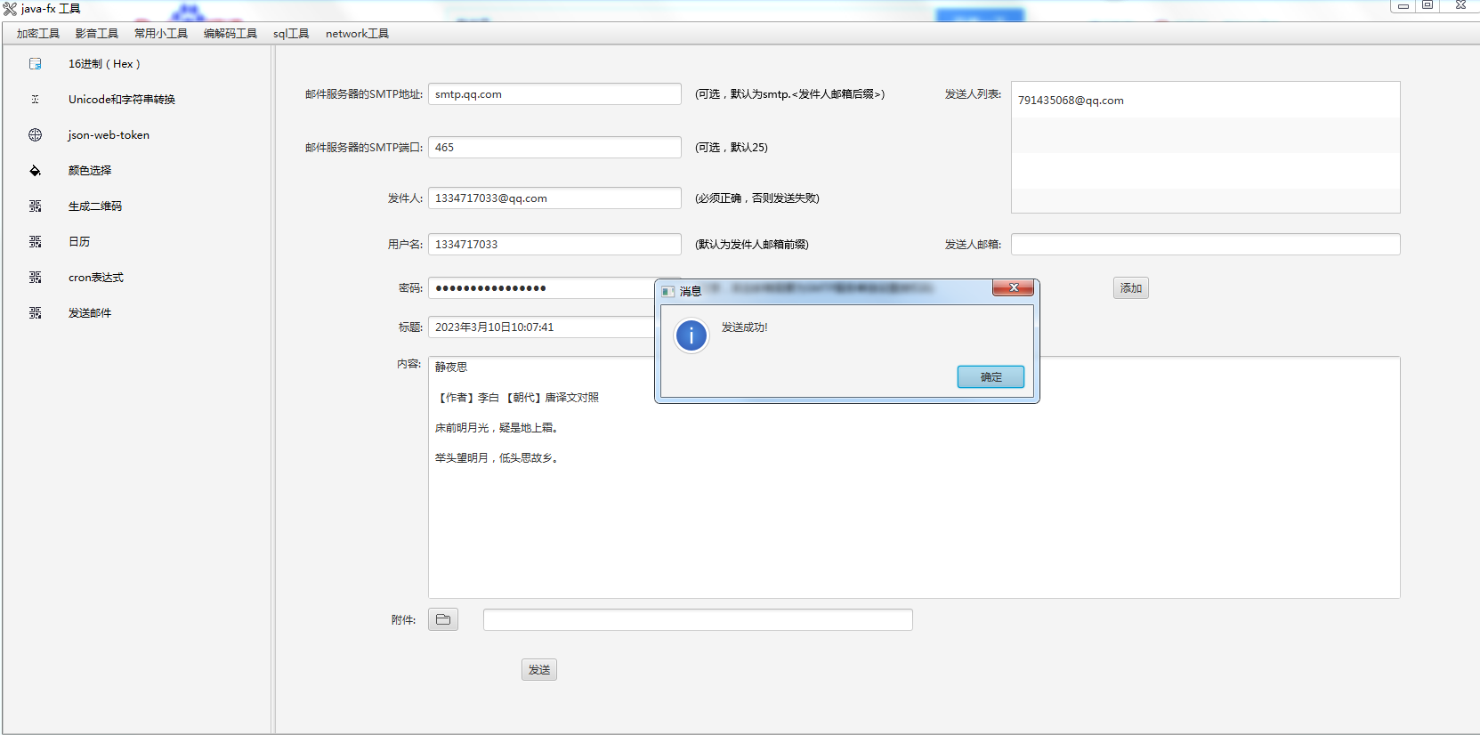Click the folder icon to choose attachment

[443, 620]
